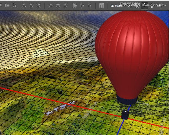The width and height of the screenshot is (169, 135).
Task: Select the Slide 3D Object mode icon
Action: (152, 6)
